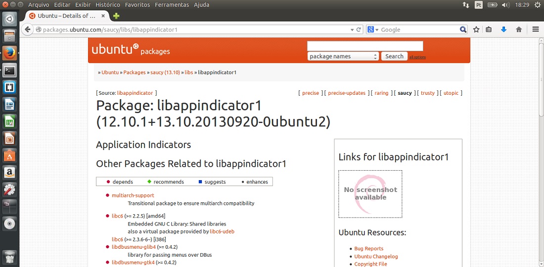This screenshot has height=267, width=544.
Task: Reload the page with the refresh icon
Action: [359, 30]
